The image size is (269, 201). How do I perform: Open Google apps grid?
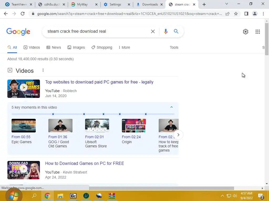coord(257,32)
